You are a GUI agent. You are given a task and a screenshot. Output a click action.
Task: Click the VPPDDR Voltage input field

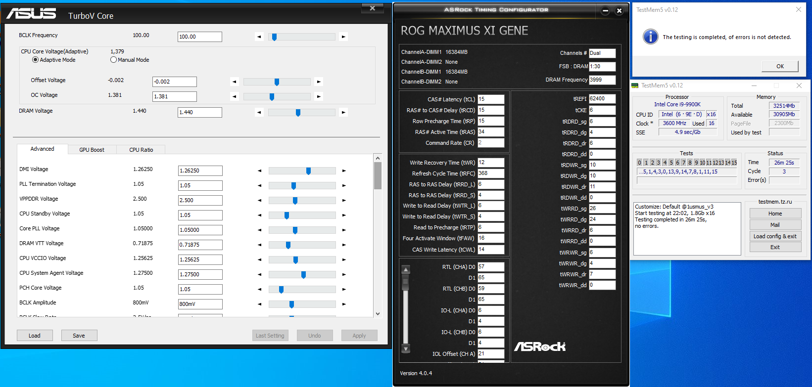(x=200, y=200)
